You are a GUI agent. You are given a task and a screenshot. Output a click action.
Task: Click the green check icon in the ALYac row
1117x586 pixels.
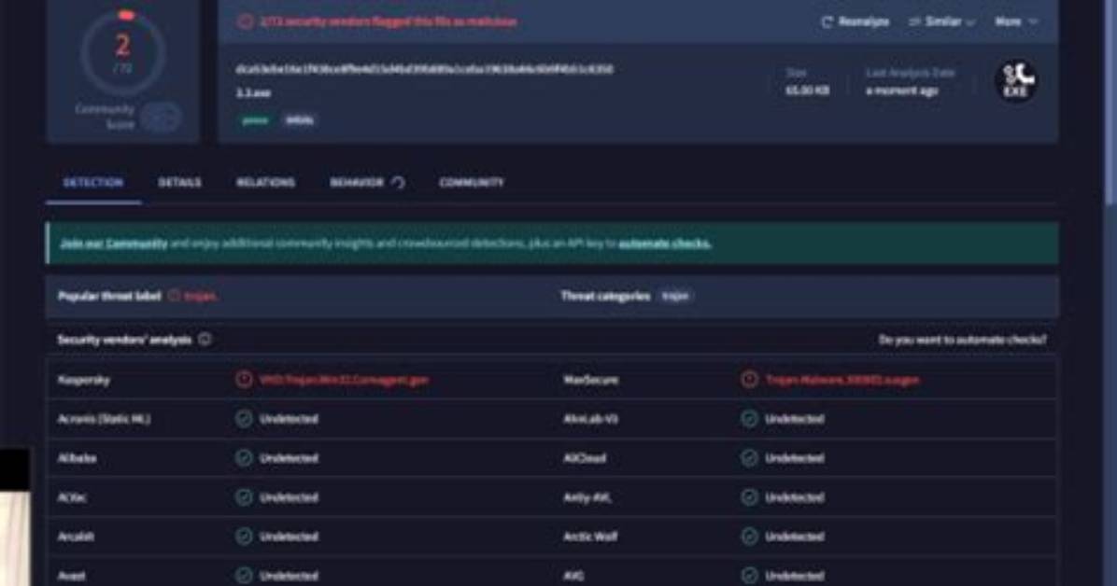245,497
